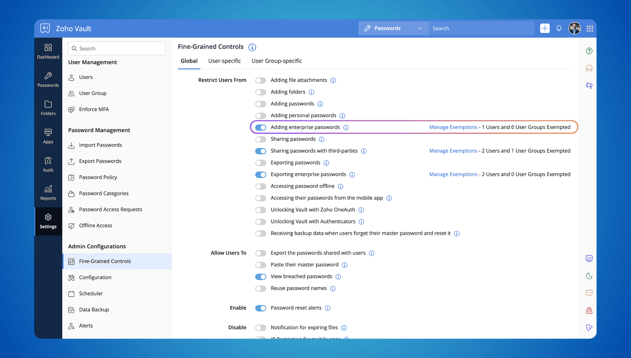Manage Exemptions for Adding enterprise passwords
The image size is (631, 358).
453,127
